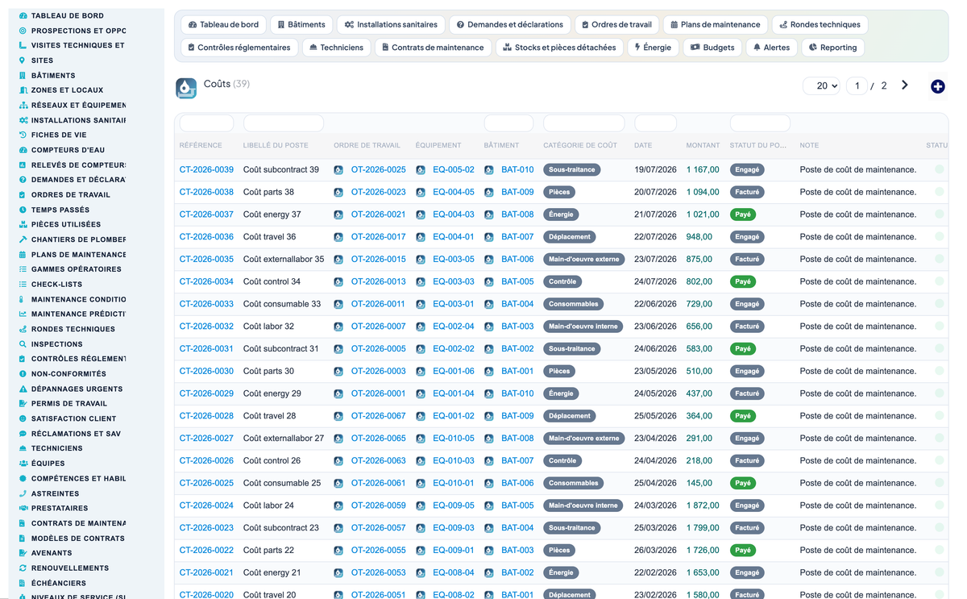This screenshot has width=967, height=599.
Task: Click the Check-lists sidebar icon
Action: click(x=23, y=284)
